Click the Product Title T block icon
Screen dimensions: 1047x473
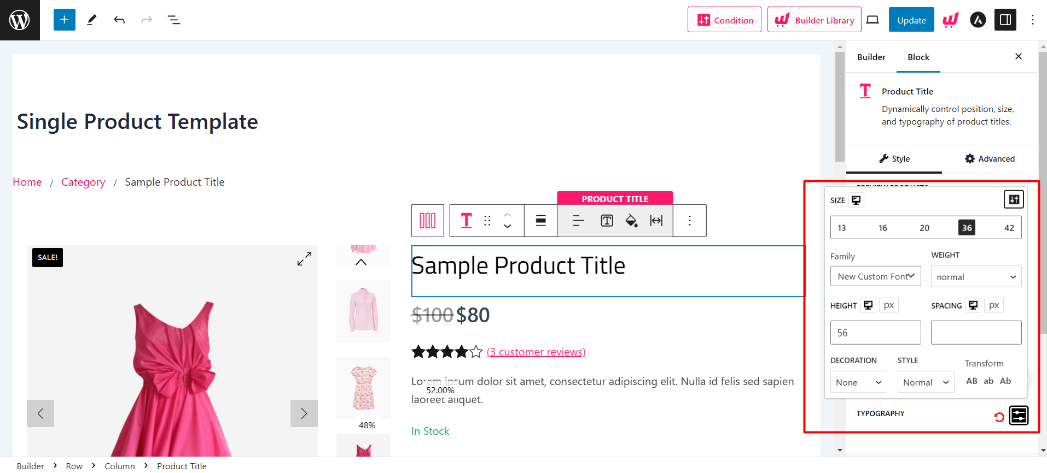click(x=466, y=221)
